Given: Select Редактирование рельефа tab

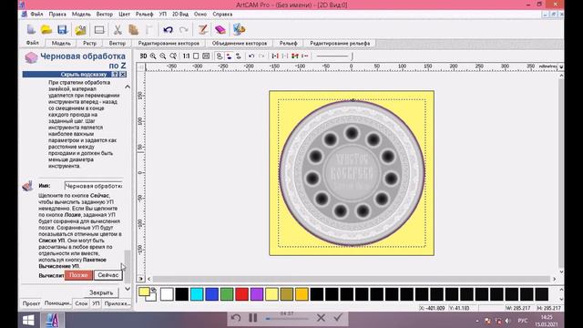Looking at the screenshot, I should coord(340,43).
